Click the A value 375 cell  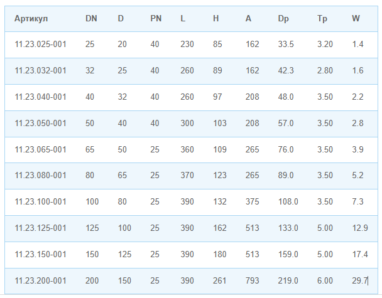coord(252,201)
